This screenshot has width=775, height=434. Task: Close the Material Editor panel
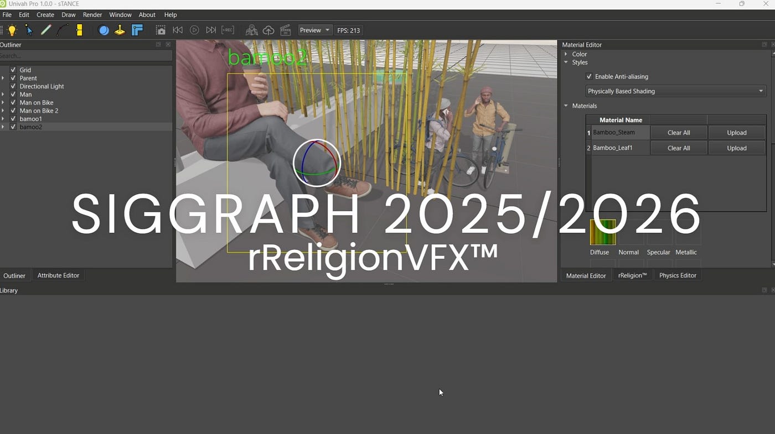(x=773, y=45)
